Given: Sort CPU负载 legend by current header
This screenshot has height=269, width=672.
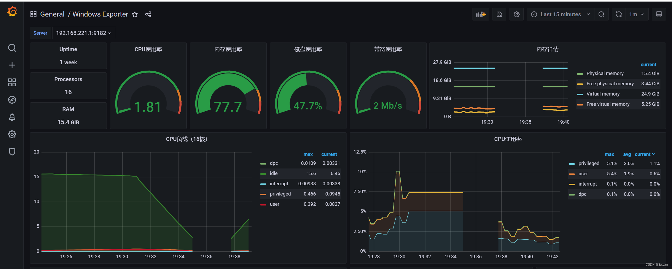Looking at the screenshot, I should [x=329, y=154].
